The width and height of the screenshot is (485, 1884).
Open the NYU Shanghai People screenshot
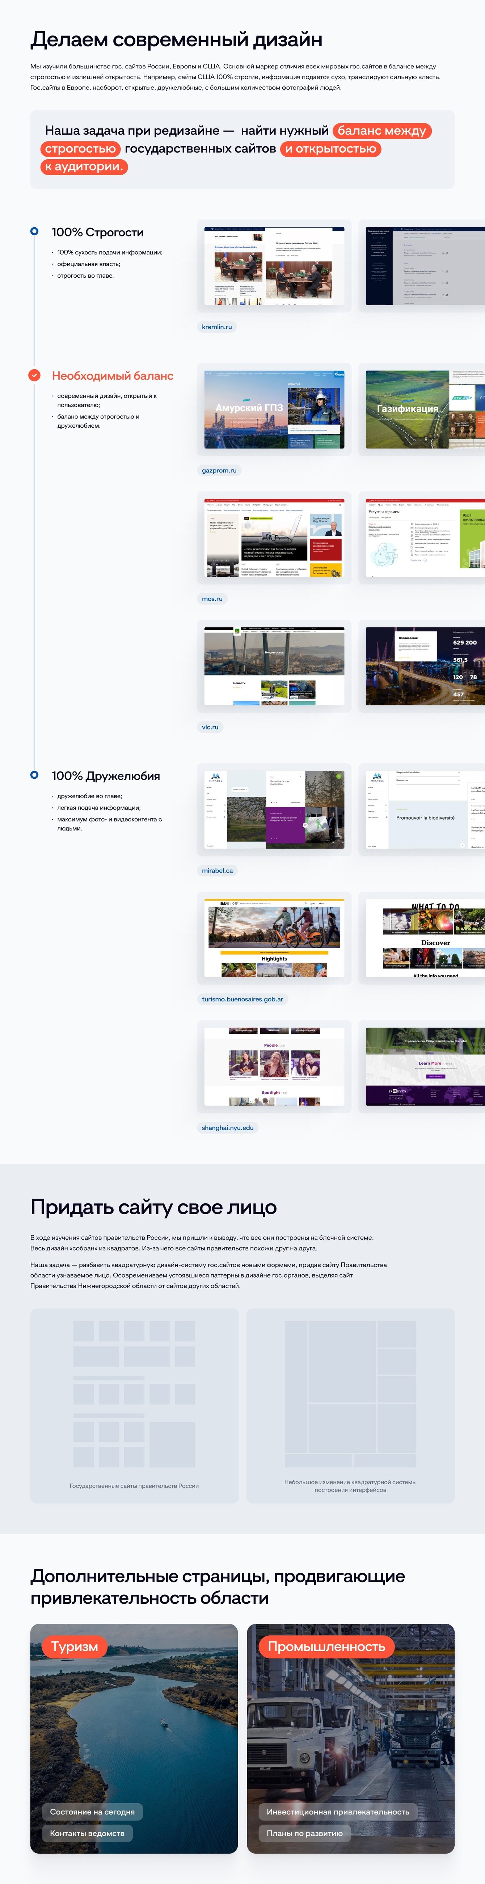[x=274, y=1066]
